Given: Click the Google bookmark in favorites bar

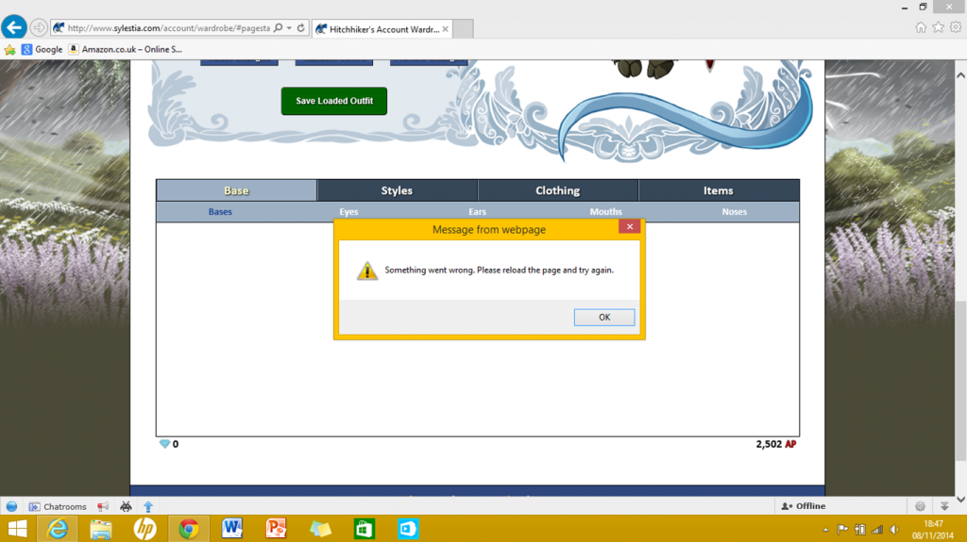Looking at the screenshot, I should [42, 49].
